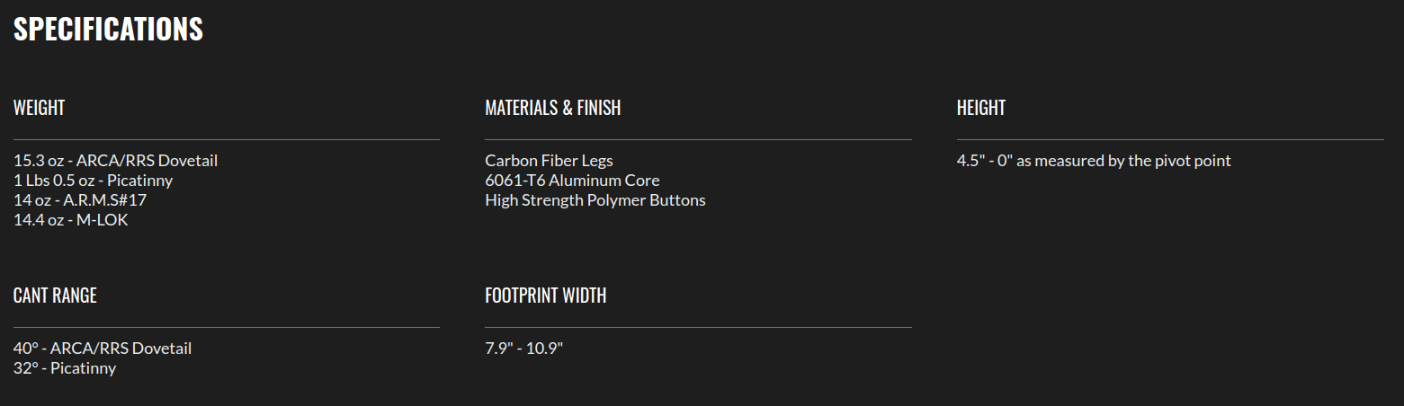Select the 6061-T6 Aluminum Core line
The image size is (1404, 406).
pos(572,181)
